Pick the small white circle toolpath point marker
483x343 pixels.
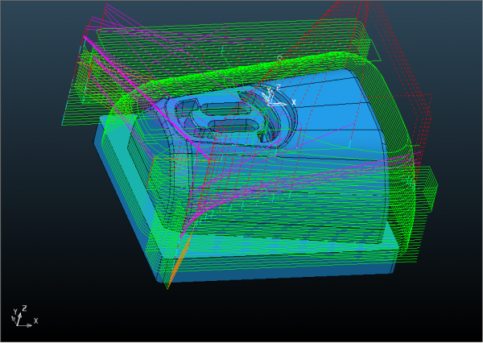279,58
